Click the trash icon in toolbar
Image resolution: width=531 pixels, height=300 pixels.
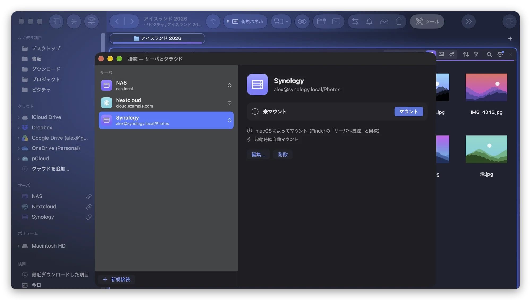coord(399,21)
